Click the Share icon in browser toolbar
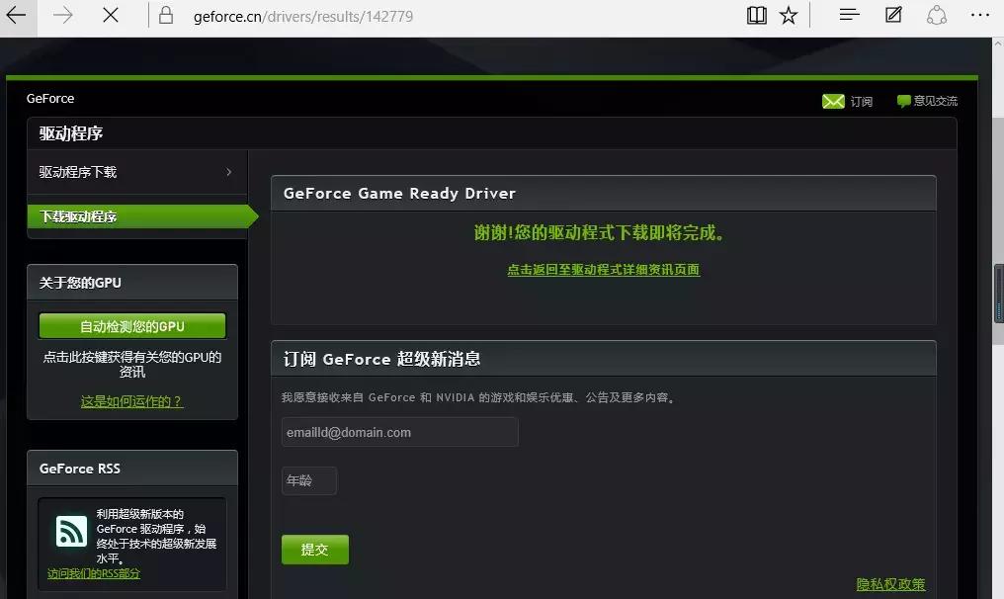Screen dimensions: 1004x599 coord(936,15)
